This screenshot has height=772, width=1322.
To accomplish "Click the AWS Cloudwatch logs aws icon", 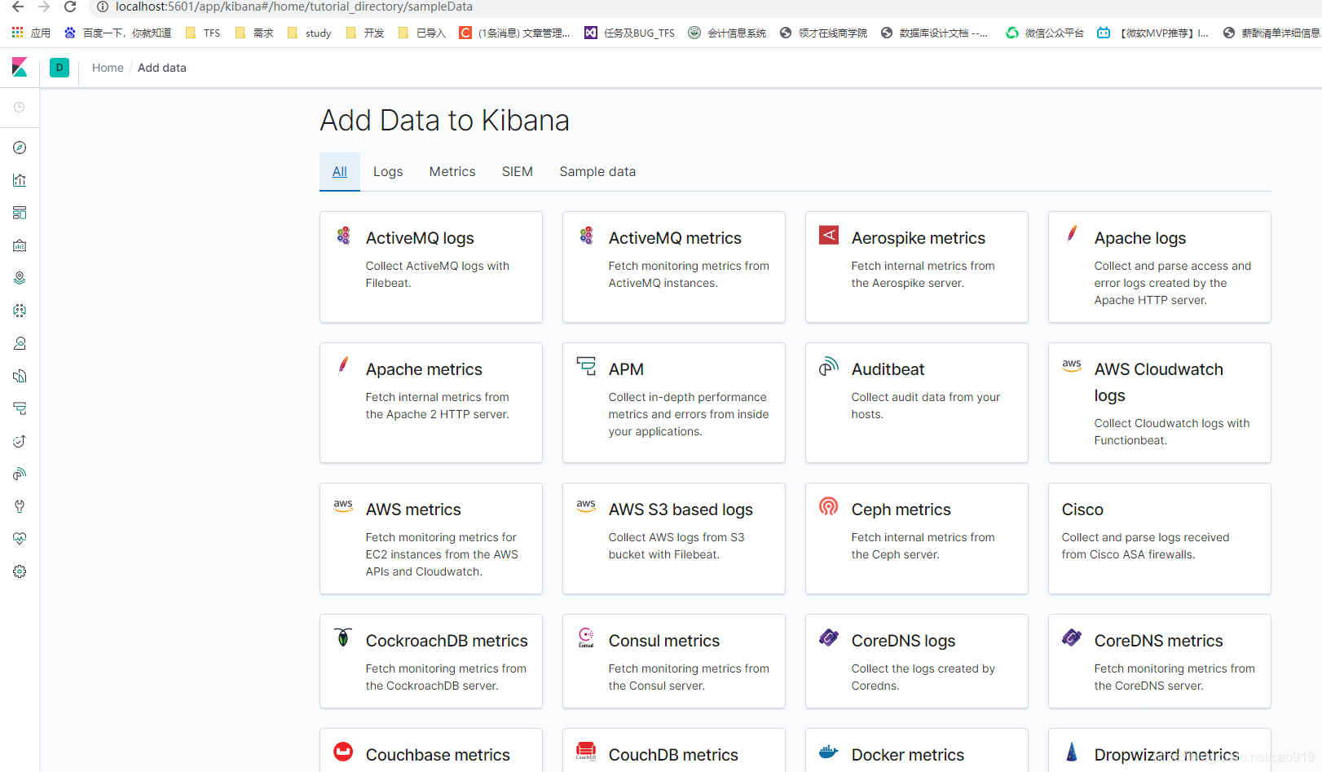I will pos(1072,365).
